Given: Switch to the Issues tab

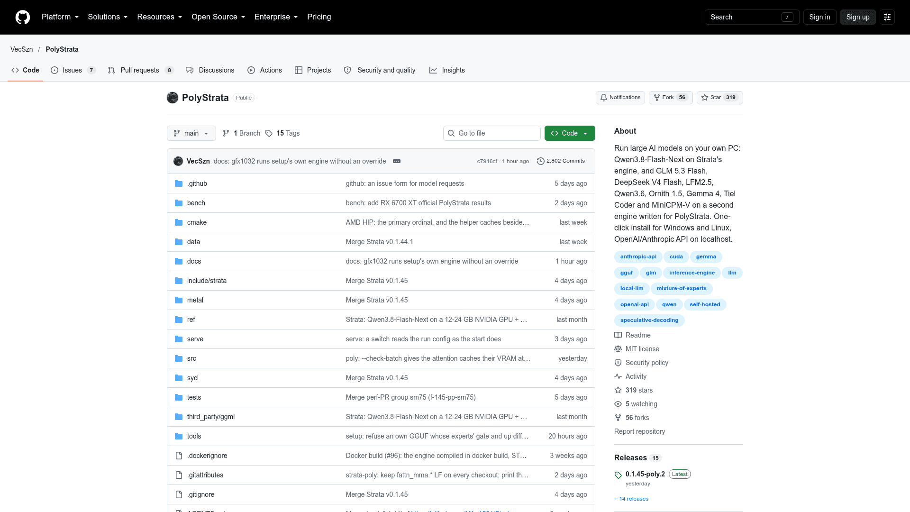Looking at the screenshot, I should pyautogui.click(x=73, y=70).
